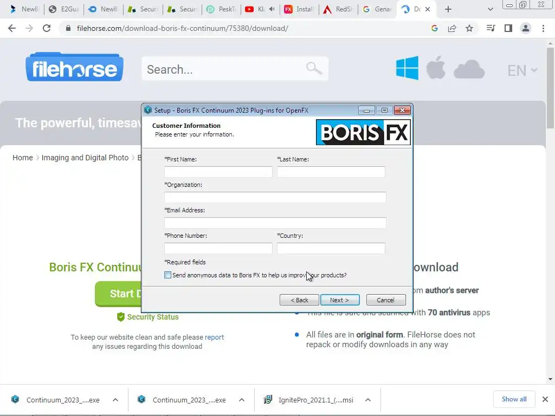Select the Apple Mac platform icon
555x416 pixels.
pyautogui.click(x=436, y=67)
